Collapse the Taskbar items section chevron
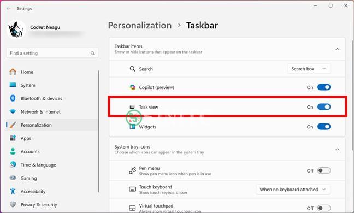 tap(337, 49)
